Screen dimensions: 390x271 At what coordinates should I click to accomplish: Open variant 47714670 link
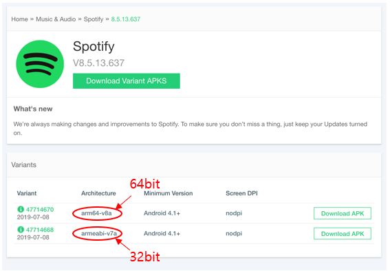pyautogui.click(x=40, y=209)
